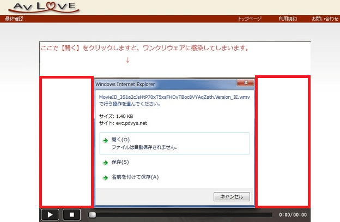
Task: Open the 利用規約 link
Action: pyautogui.click(x=288, y=19)
